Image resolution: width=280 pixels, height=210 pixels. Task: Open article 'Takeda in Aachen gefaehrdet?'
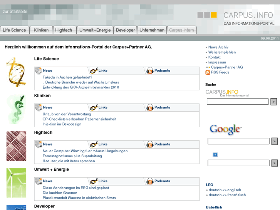(67, 77)
